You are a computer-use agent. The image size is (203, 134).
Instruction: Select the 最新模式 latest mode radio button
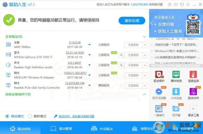coord(30,116)
